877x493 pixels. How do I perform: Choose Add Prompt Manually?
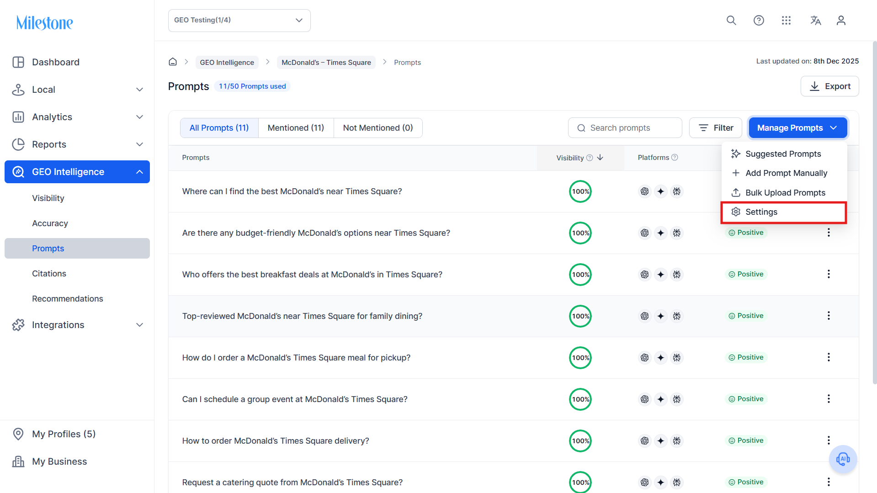pyautogui.click(x=784, y=173)
